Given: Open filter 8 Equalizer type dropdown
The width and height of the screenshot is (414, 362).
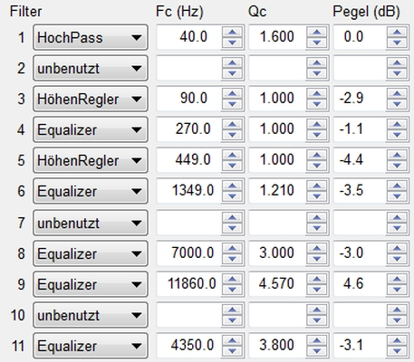Looking at the screenshot, I should click(x=91, y=253).
